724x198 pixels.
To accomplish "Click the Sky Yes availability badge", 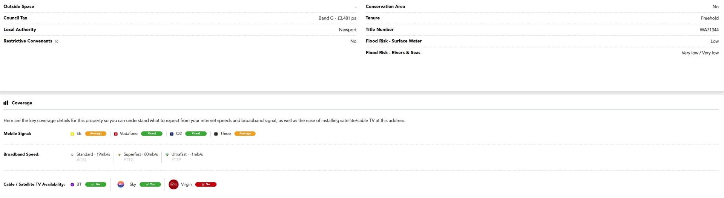I will tap(150, 184).
